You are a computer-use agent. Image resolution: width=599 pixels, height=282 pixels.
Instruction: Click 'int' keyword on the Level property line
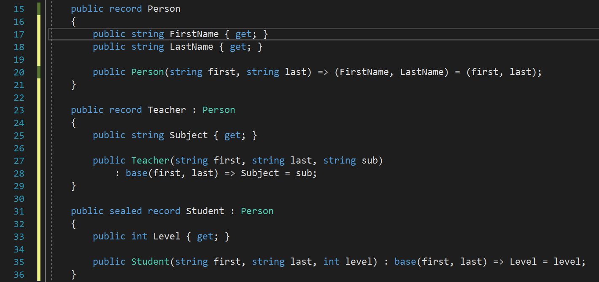139,236
